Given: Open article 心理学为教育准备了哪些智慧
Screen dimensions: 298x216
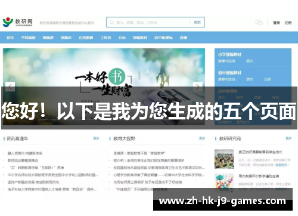Looking at the screenshot, I should pyautogui.click(x=159, y=175).
